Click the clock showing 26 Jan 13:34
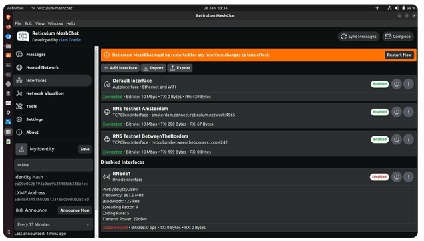This screenshot has width=424, height=241. click(216, 8)
